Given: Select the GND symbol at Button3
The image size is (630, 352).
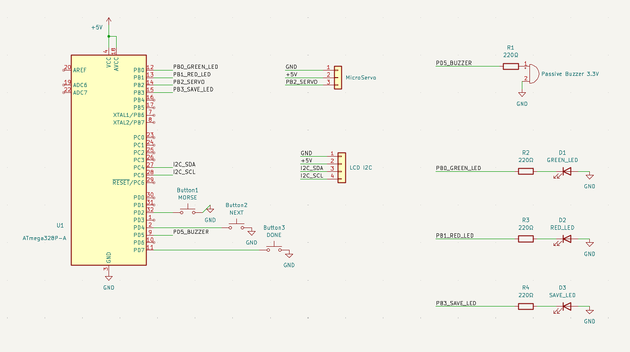Looking at the screenshot, I should click(289, 255).
